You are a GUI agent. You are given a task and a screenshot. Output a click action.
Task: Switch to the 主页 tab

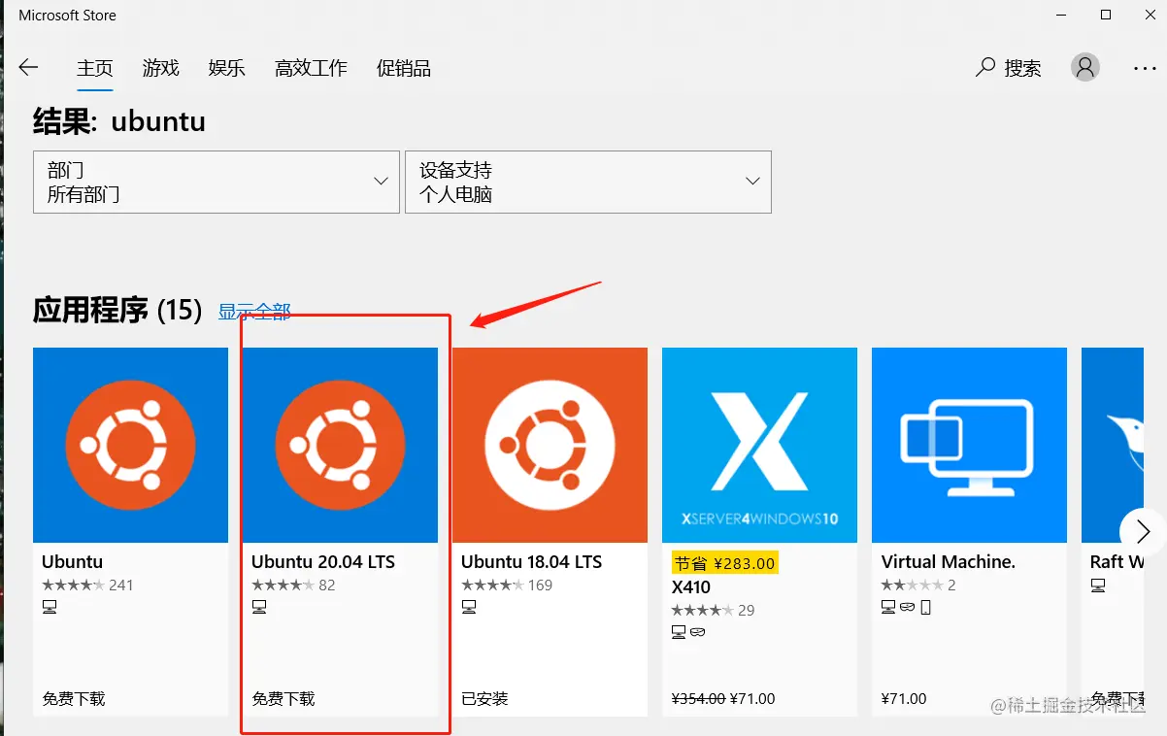coord(95,68)
